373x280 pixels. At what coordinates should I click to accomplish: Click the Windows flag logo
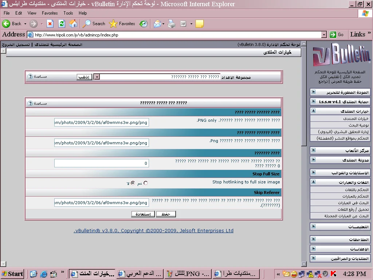[x=365, y=13]
